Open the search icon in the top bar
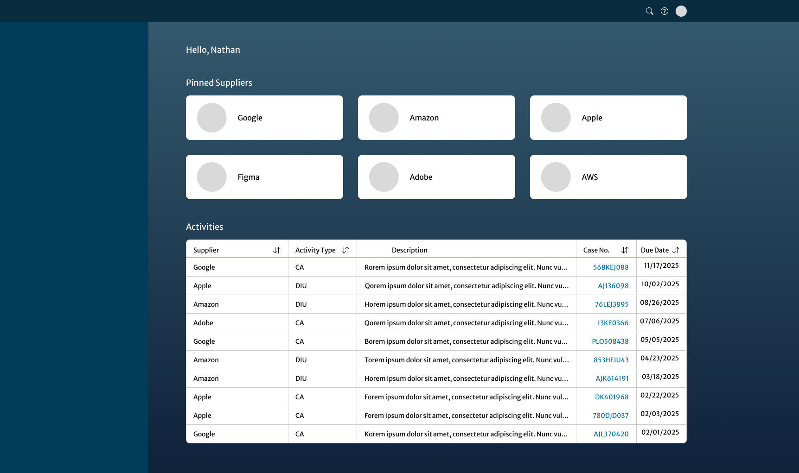This screenshot has width=799, height=473. click(x=649, y=11)
